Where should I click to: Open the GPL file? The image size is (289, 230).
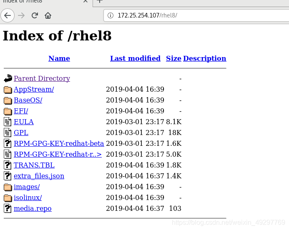click(x=21, y=133)
